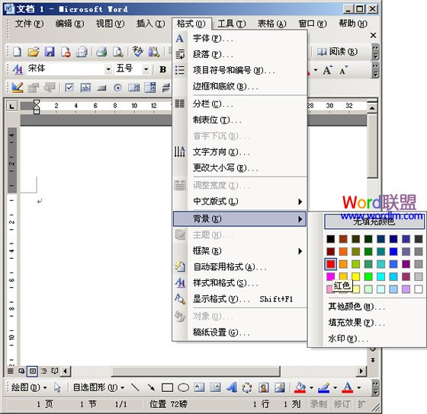Select the Line drawing tool
Screen dimensions: 427x414
[x=135, y=387]
